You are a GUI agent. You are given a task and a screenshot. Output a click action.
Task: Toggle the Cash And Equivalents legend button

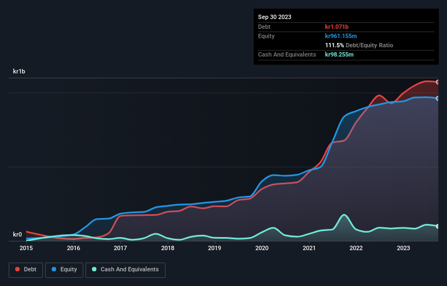(x=125, y=270)
